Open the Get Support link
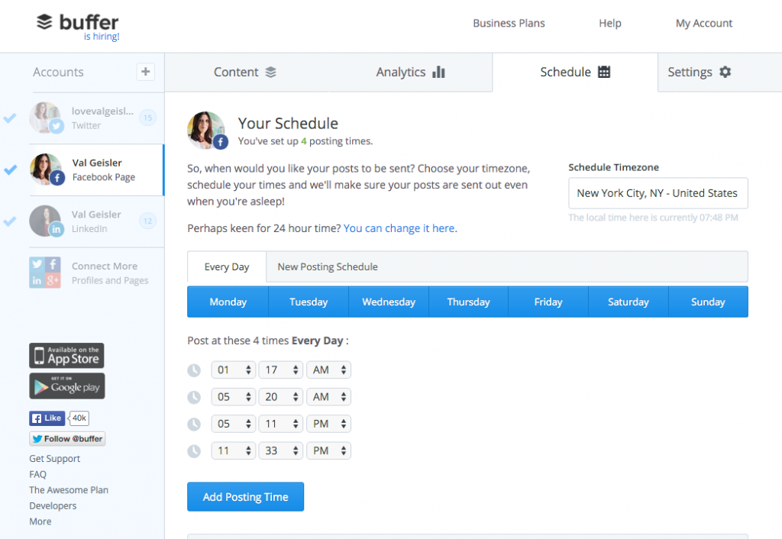Viewport: 782px width, 539px height. pyautogui.click(x=54, y=459)
